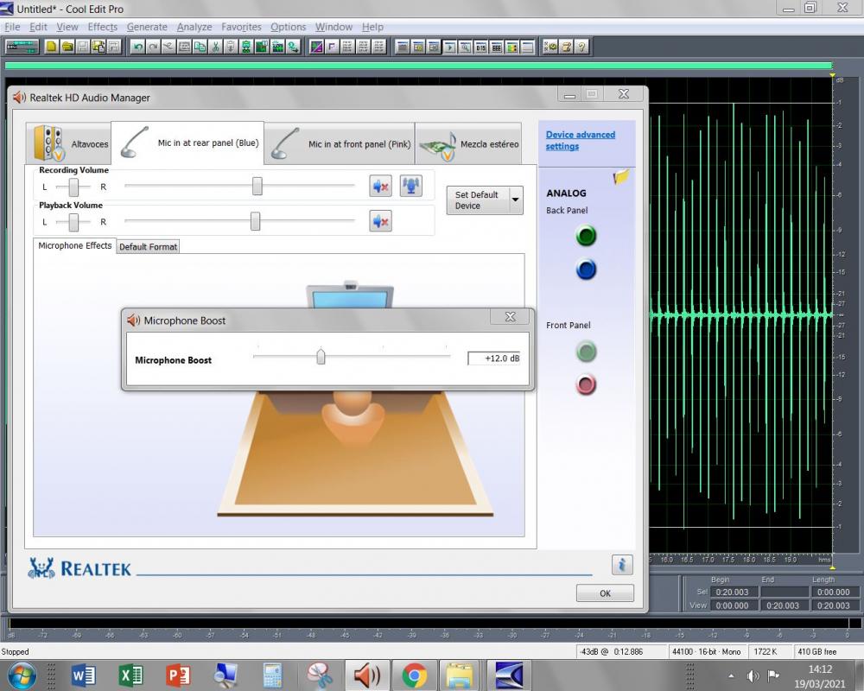Open the Edit menu
This screenshot has height=691, width=864.
(38, 27)
